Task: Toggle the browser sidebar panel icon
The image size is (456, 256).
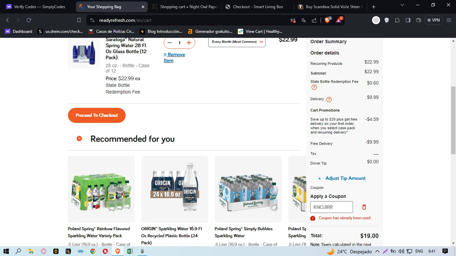Action: click(x=408, y=20)
